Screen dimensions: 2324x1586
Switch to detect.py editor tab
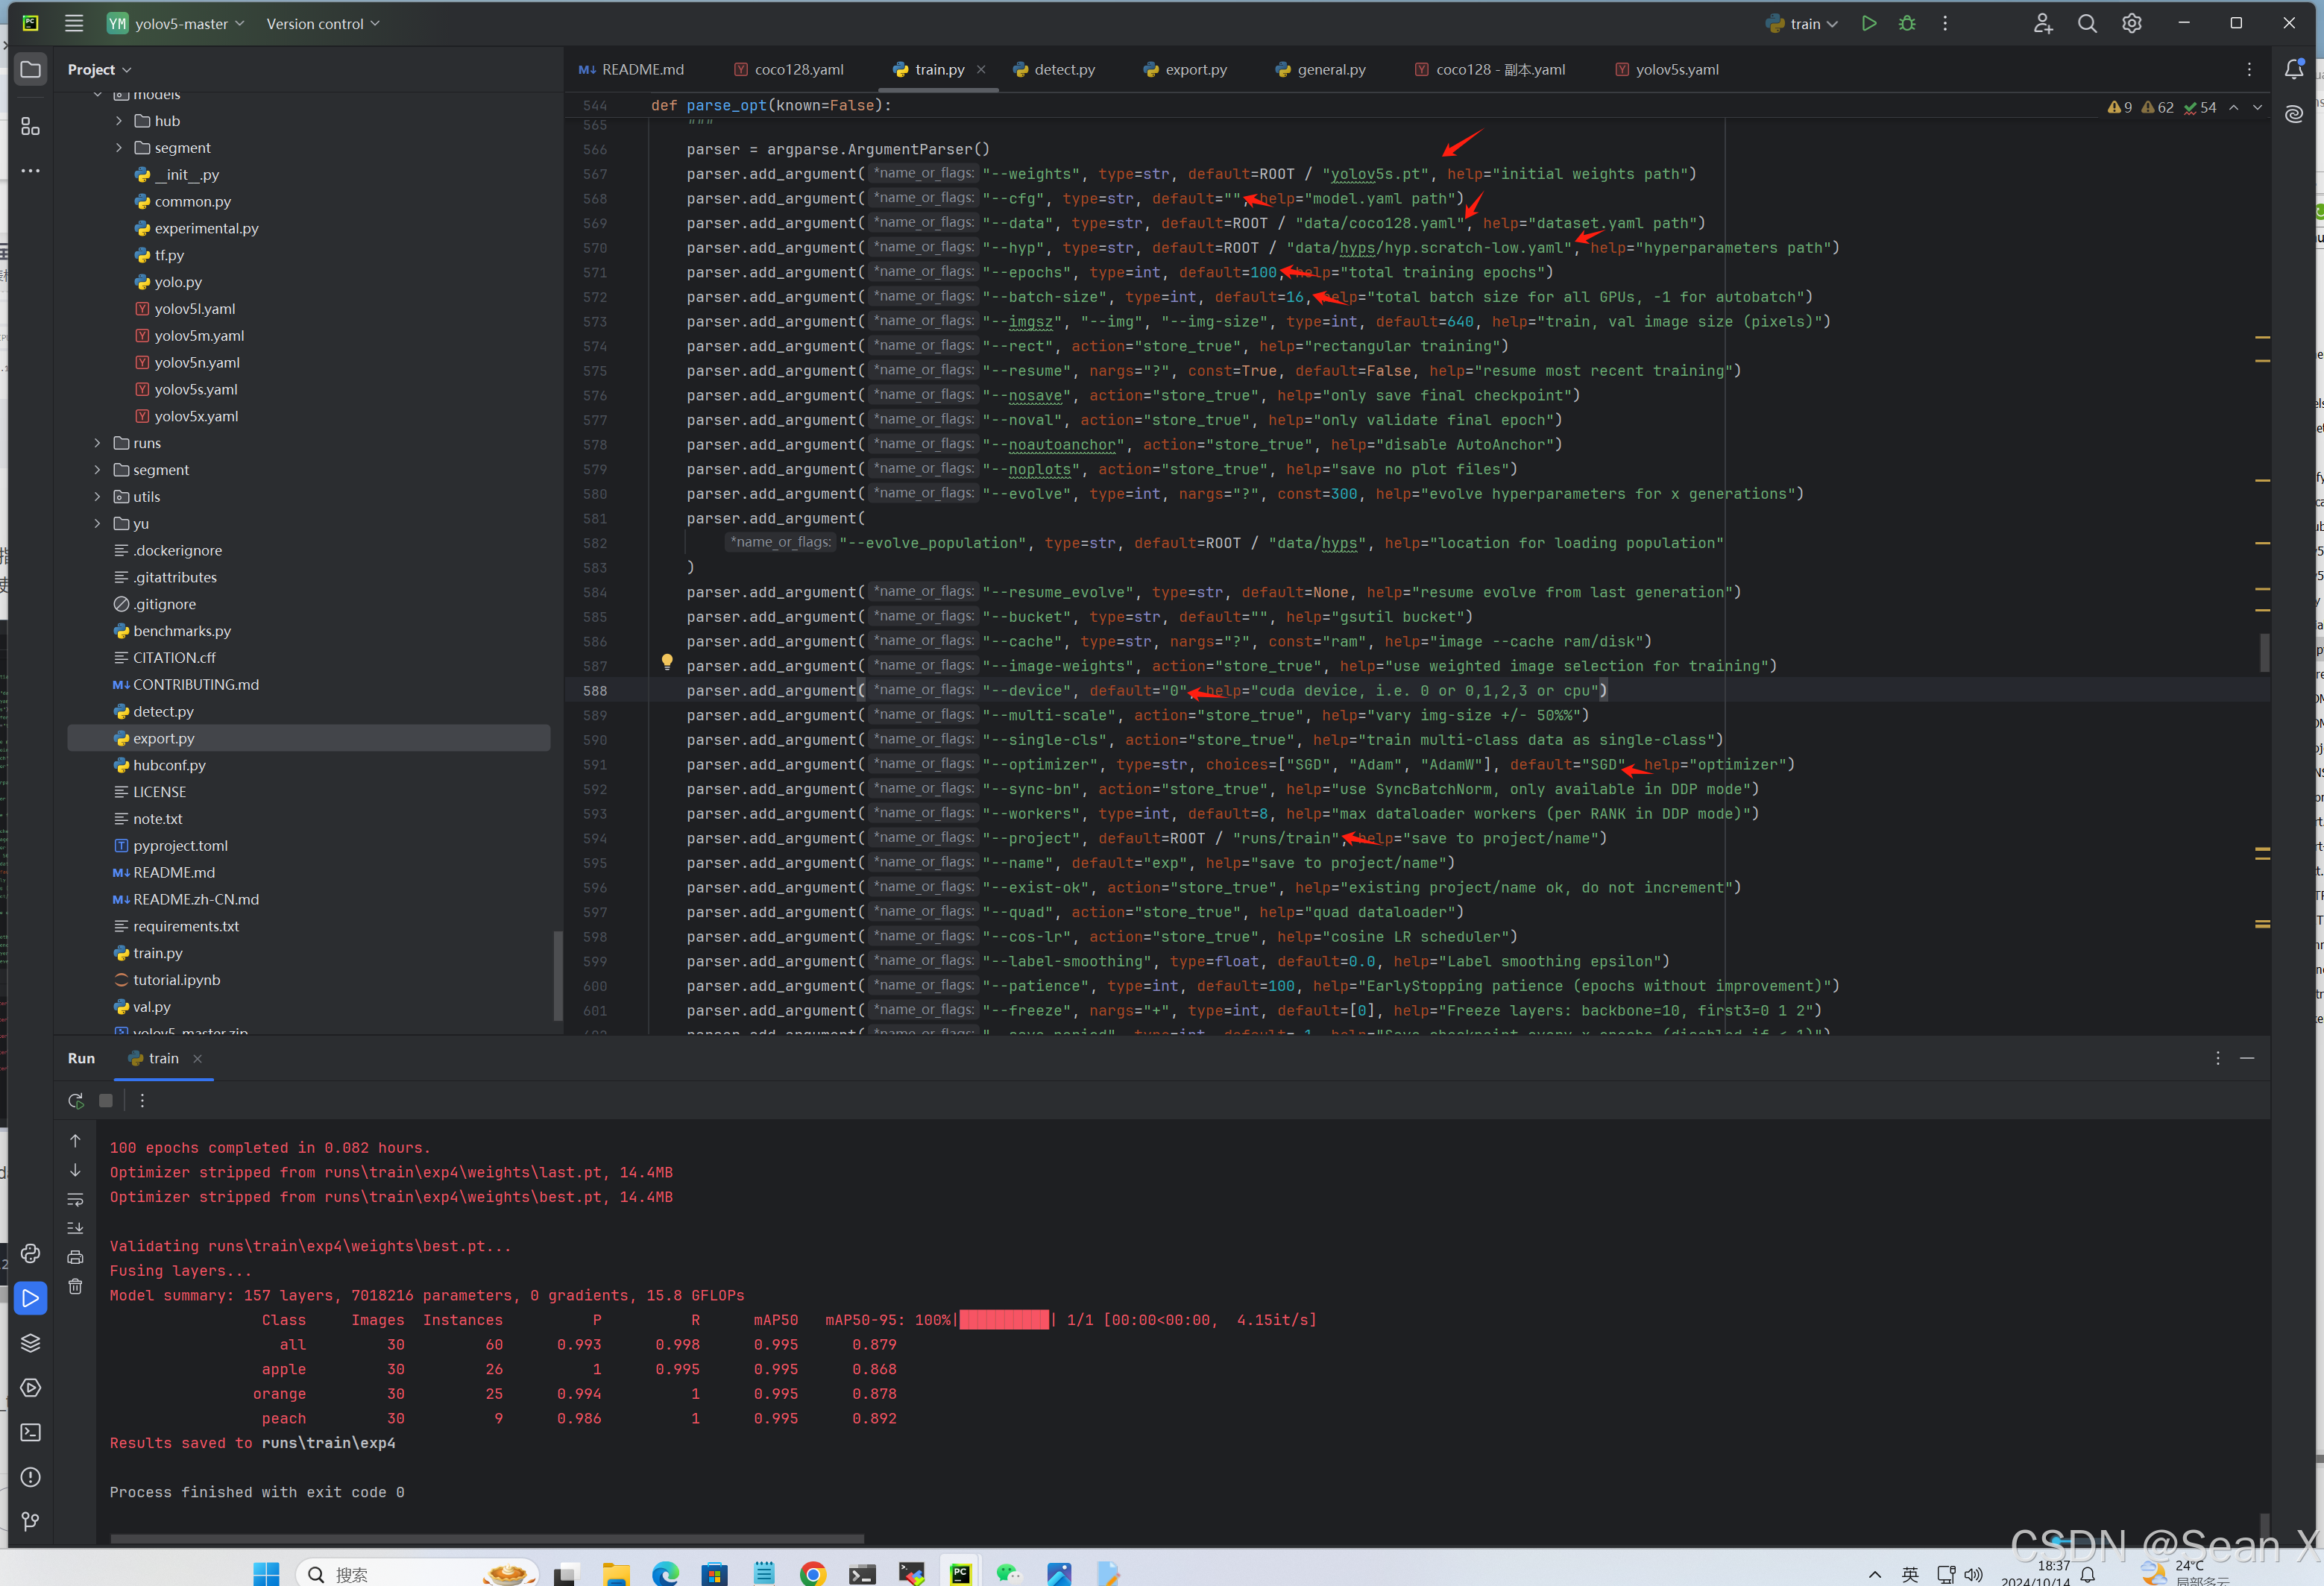[x=1054, y=69]
